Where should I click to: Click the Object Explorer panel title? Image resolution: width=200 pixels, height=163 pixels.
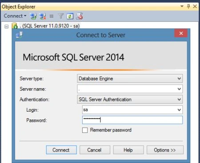[x=19, y=7]
